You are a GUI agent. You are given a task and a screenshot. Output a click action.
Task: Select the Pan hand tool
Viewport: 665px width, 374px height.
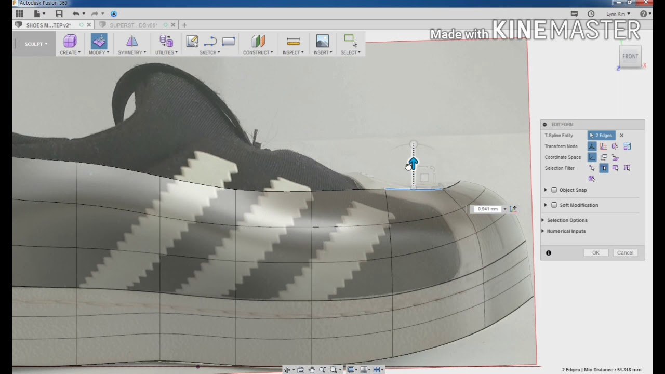tap(312, 370)
